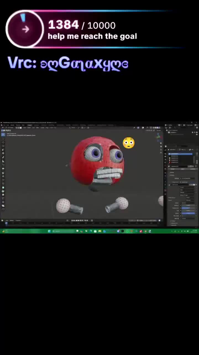Click the arrow button in follower goal circle
Image resolution: width=199 pixels, height=355 pixels.
(x=25, y=29)
